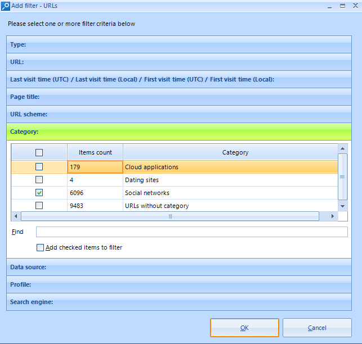362x344 pixels.
Task: Close the Add filter dialog
Action: pyautogui.click(x=355, y=6)
